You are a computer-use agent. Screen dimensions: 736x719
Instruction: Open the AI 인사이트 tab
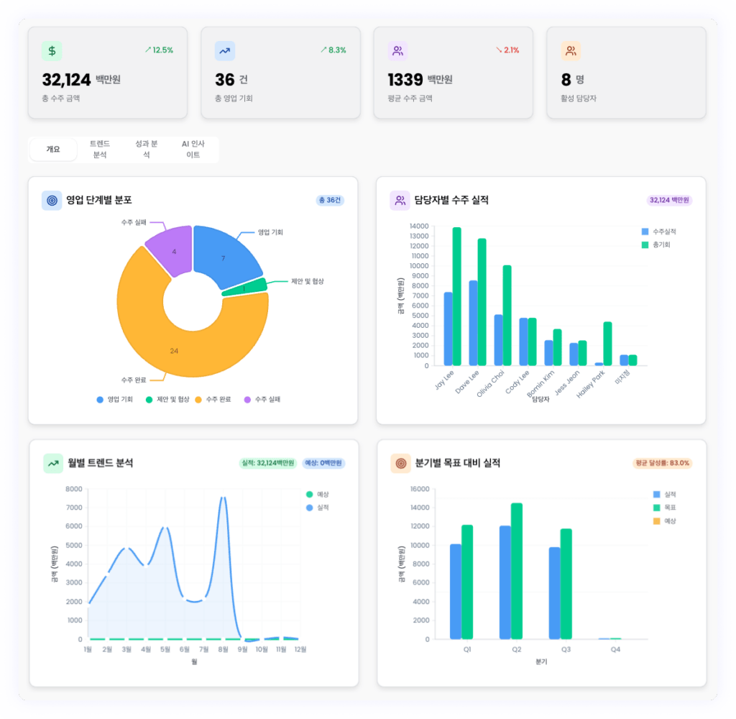pos(193,150)
